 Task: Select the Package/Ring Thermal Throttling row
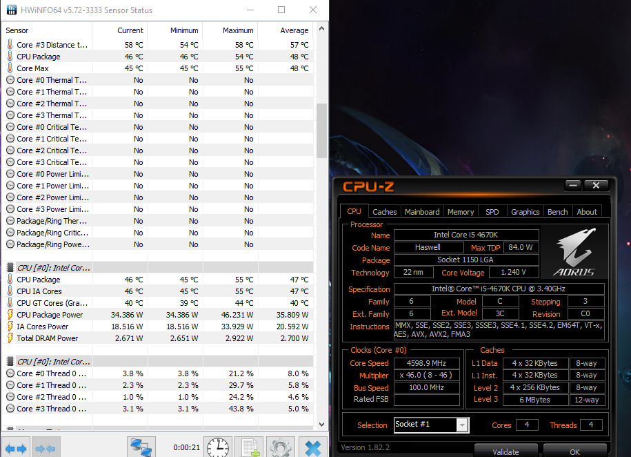click(x=158, y=221)
